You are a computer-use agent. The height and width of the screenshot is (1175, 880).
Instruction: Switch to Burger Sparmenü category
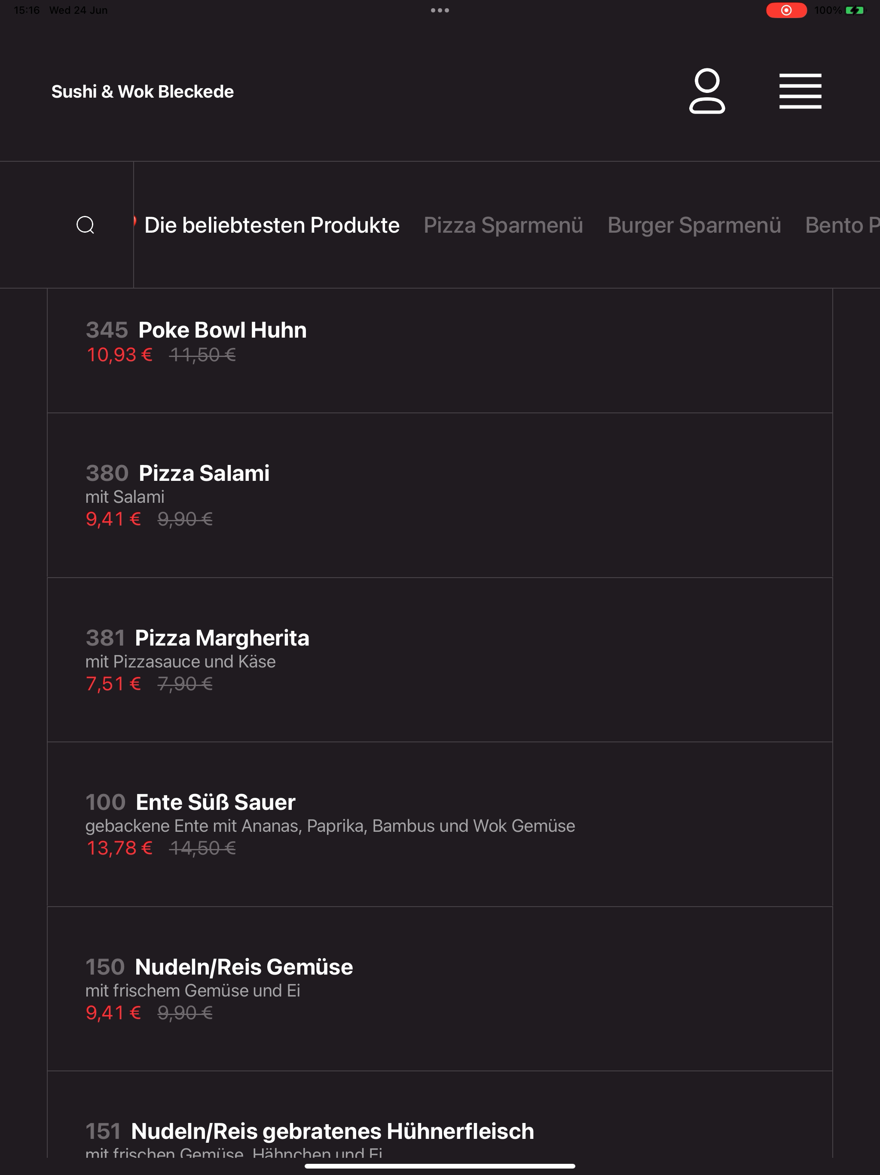(x=694, y=225)
